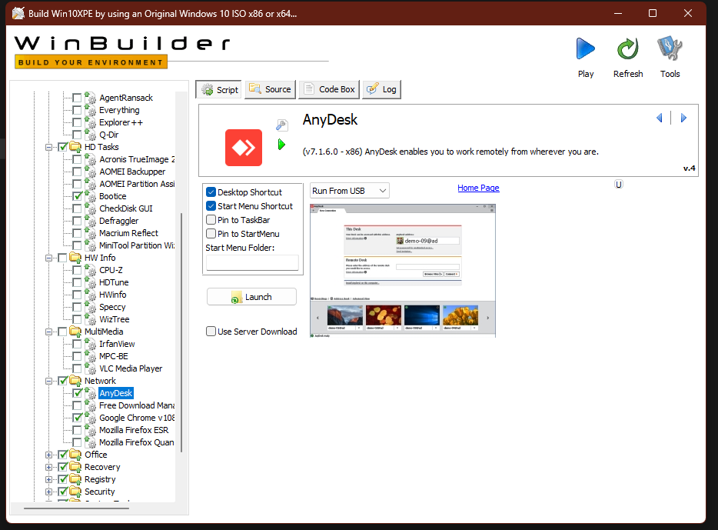Click the tree panel horizontal scrollbar
Image resolution: width=718 pixels, height=530 pixels.
[x=76, y=508]
